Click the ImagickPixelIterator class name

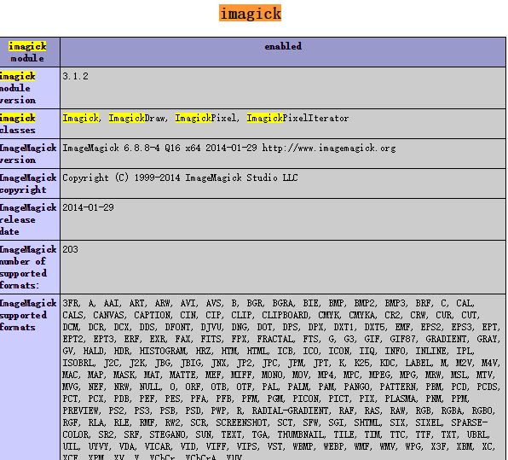point(297,118)
